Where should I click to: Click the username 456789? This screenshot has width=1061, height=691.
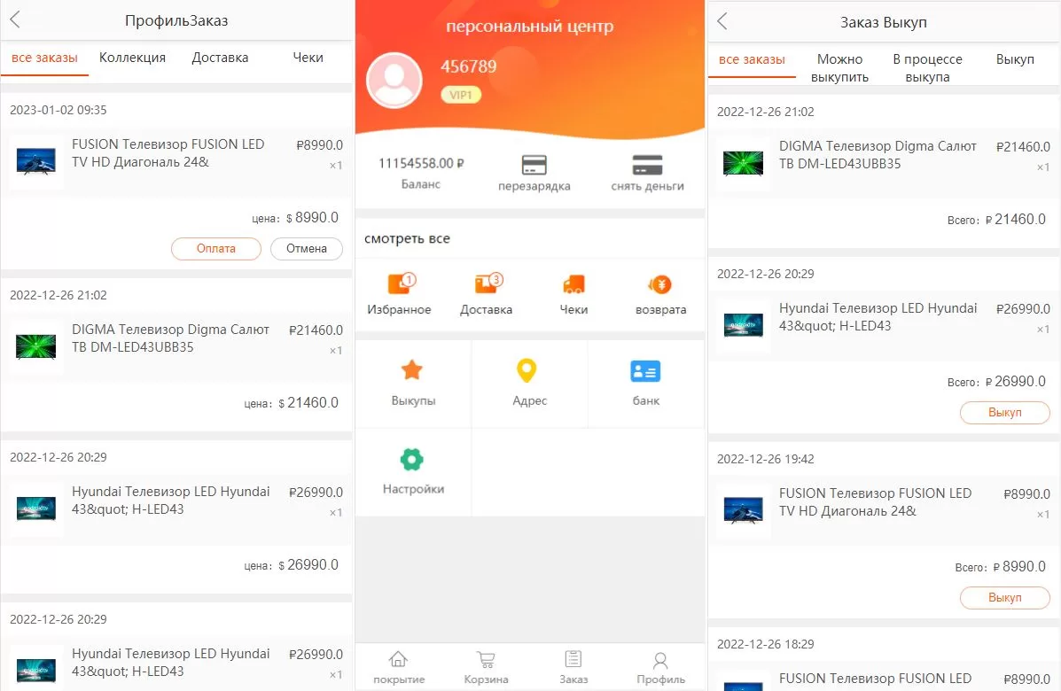click(468, 66)
